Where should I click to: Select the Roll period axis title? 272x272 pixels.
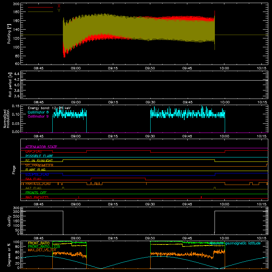(10, 85)
